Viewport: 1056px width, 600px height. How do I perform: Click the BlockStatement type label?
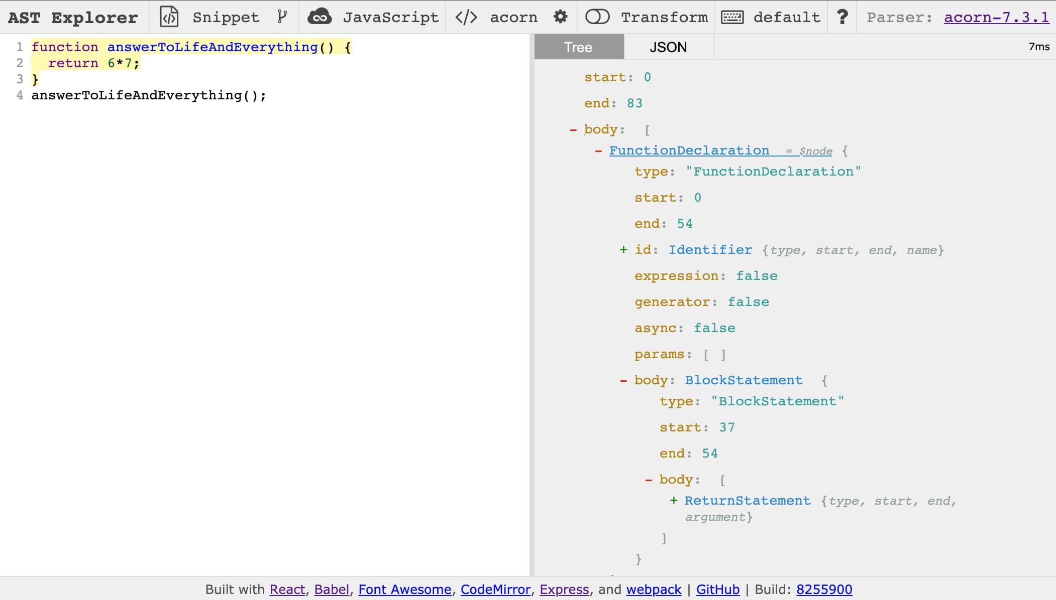[744, 380]
